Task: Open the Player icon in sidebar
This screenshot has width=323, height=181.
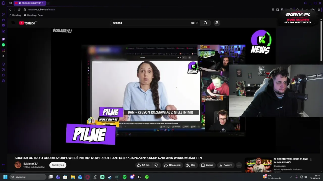Action: tap(3, 64)
